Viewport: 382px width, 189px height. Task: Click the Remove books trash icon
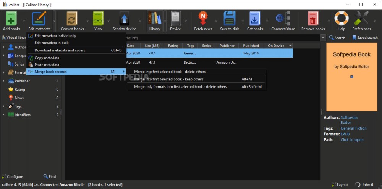coord(313,18)
